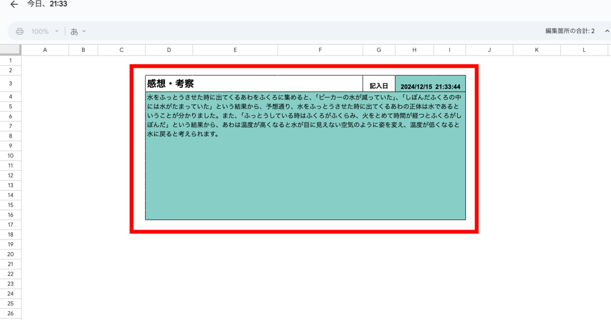This screenshot has width=611, height=320.
Task: Select row 21 header
Action: (11, 264)
